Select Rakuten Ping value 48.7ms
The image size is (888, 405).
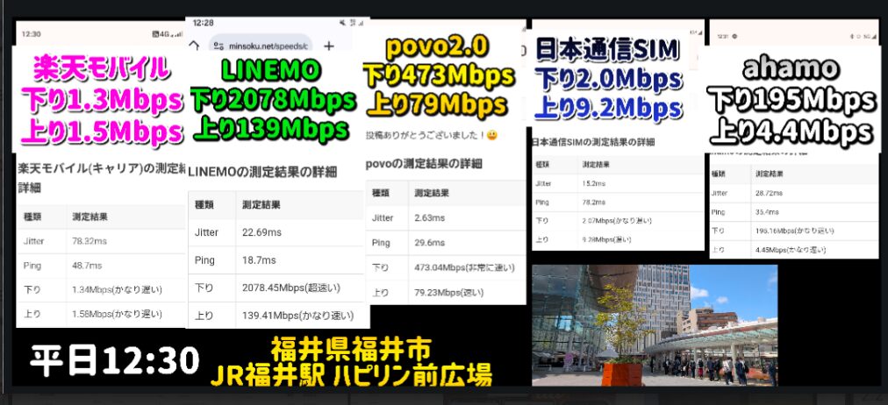click(x=87, y=266)
